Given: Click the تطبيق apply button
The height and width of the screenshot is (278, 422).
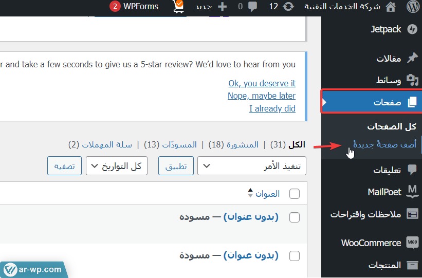Looking at the screenshot, I should pos(176,166).
